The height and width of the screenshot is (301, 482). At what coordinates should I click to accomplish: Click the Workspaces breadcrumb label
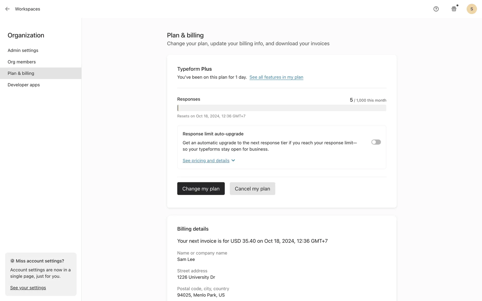pyautogui.click(x=28, y=9)
